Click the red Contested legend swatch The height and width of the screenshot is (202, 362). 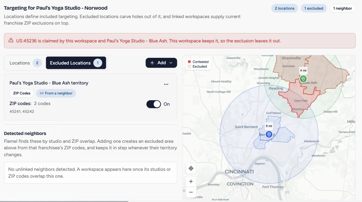pyautogui.click(x=189, y=62)
